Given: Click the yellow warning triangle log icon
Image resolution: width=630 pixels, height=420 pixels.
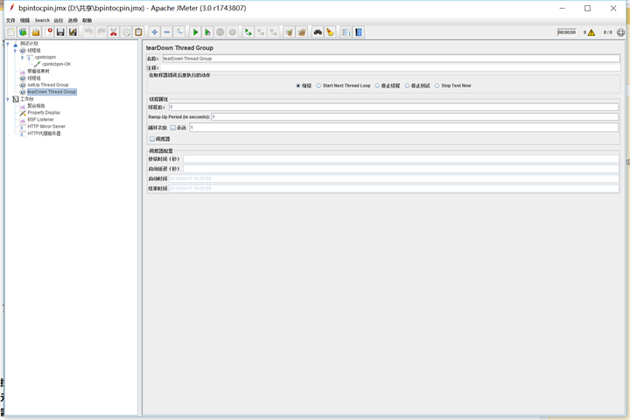Looking at the screenshot, I should pos(591,32).
